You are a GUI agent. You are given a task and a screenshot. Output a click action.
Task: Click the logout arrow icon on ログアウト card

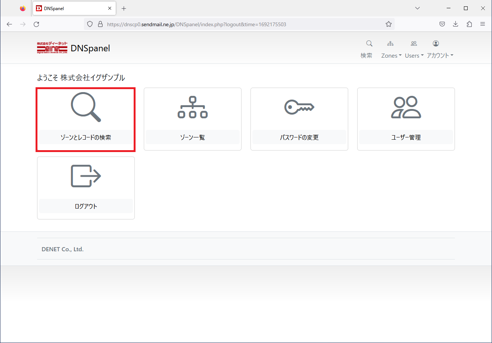(x=86, y=176)
